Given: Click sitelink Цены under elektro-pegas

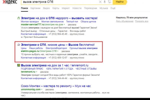Looking at the screenshot, I should click(x=24, y=48).
